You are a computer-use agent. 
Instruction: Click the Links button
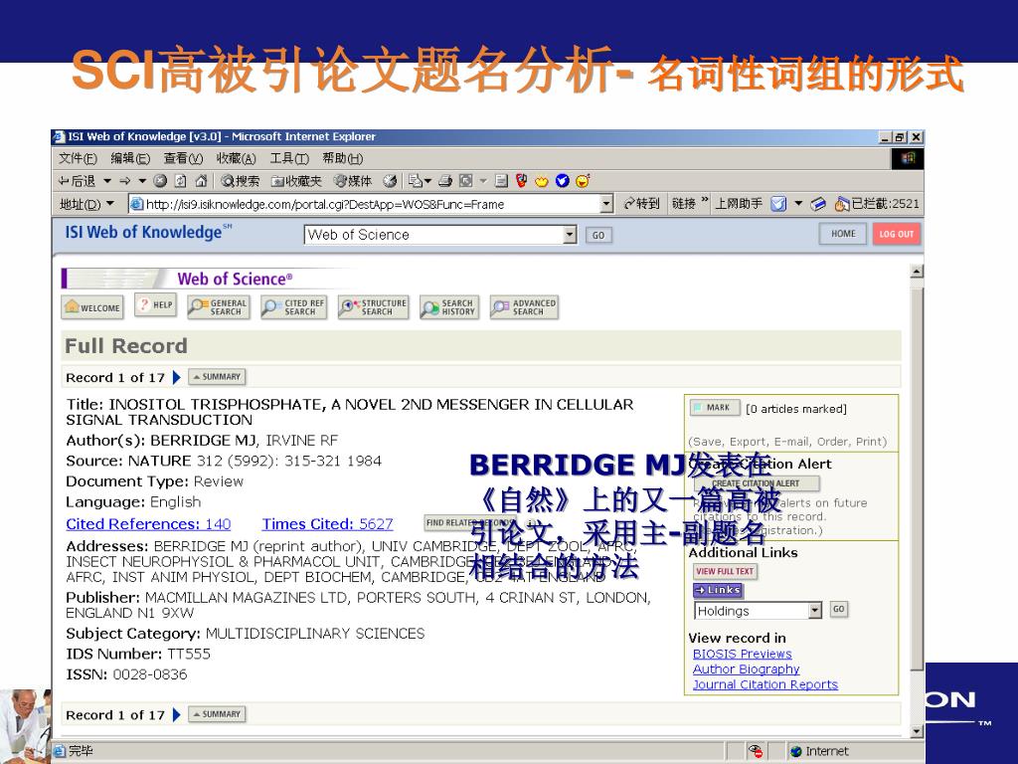pos(718,590)
